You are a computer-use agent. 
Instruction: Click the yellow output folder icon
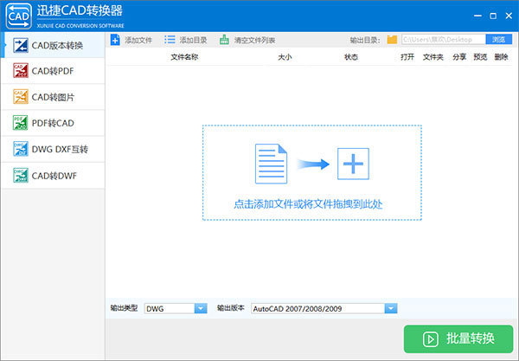(392, 40)
